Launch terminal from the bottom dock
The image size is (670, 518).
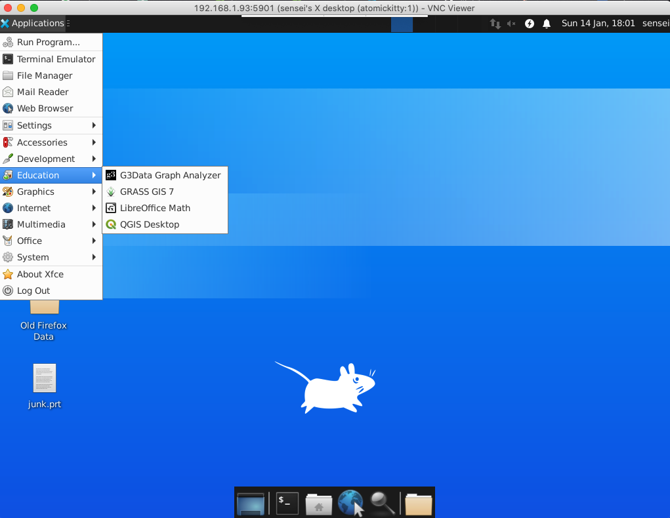287,503
